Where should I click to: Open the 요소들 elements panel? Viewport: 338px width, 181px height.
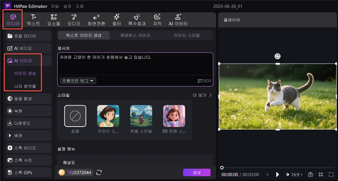(x=54, y=20)
